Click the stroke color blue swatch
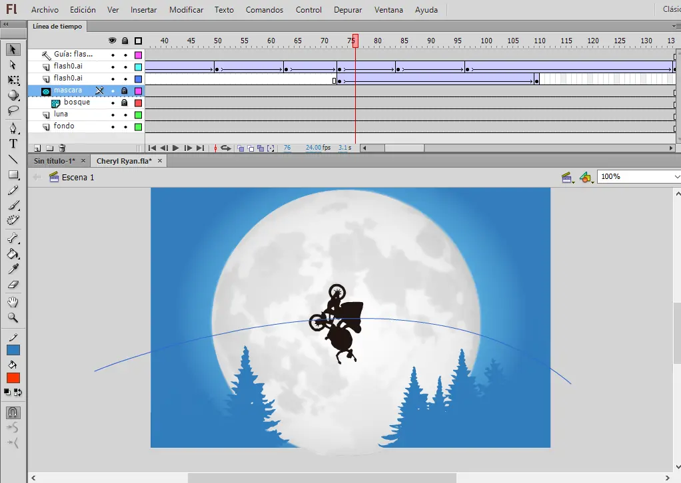 pos(13,350)
